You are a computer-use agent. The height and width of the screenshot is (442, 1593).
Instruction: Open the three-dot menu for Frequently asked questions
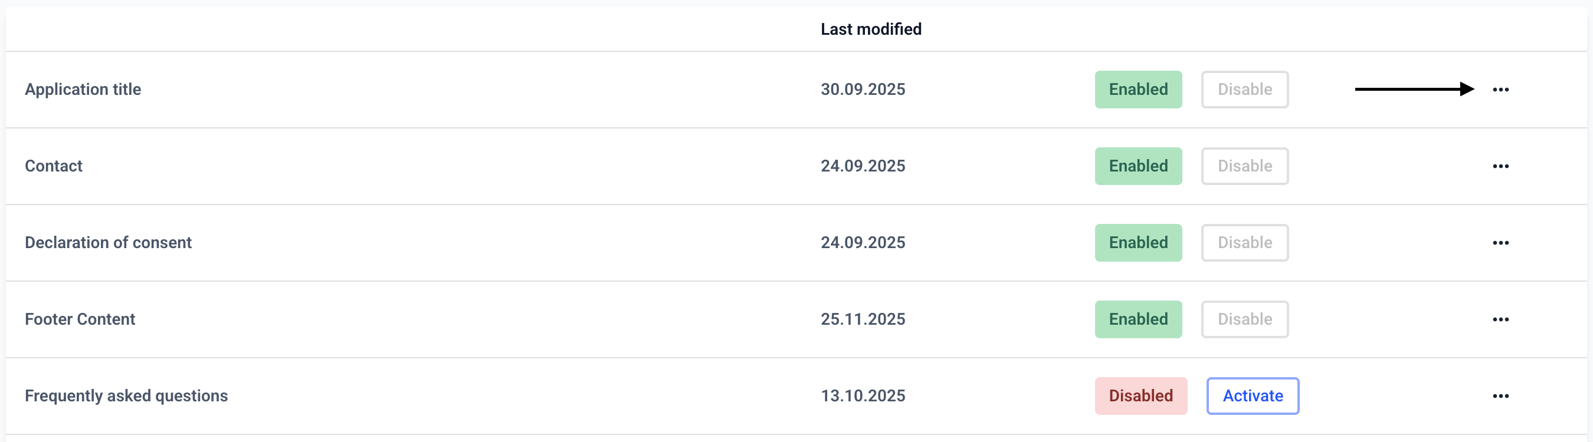coord(1500,395)
